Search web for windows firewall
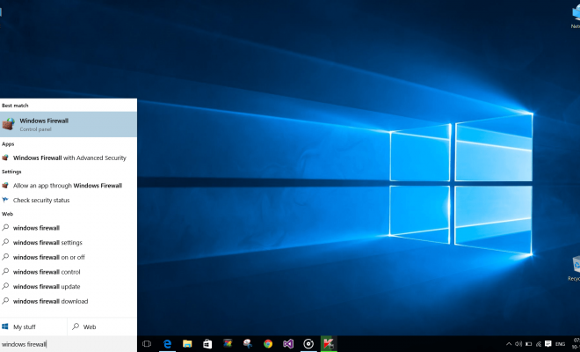This screenshot has height=352, width=580. click(69, 228)
